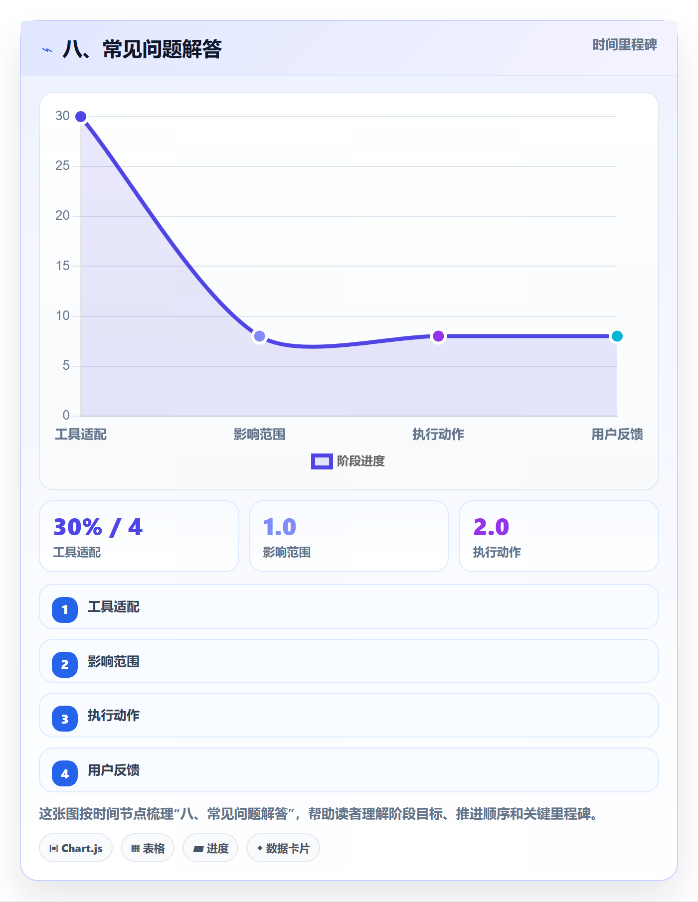
Task: Click step badge number 3
Action: 65,719
